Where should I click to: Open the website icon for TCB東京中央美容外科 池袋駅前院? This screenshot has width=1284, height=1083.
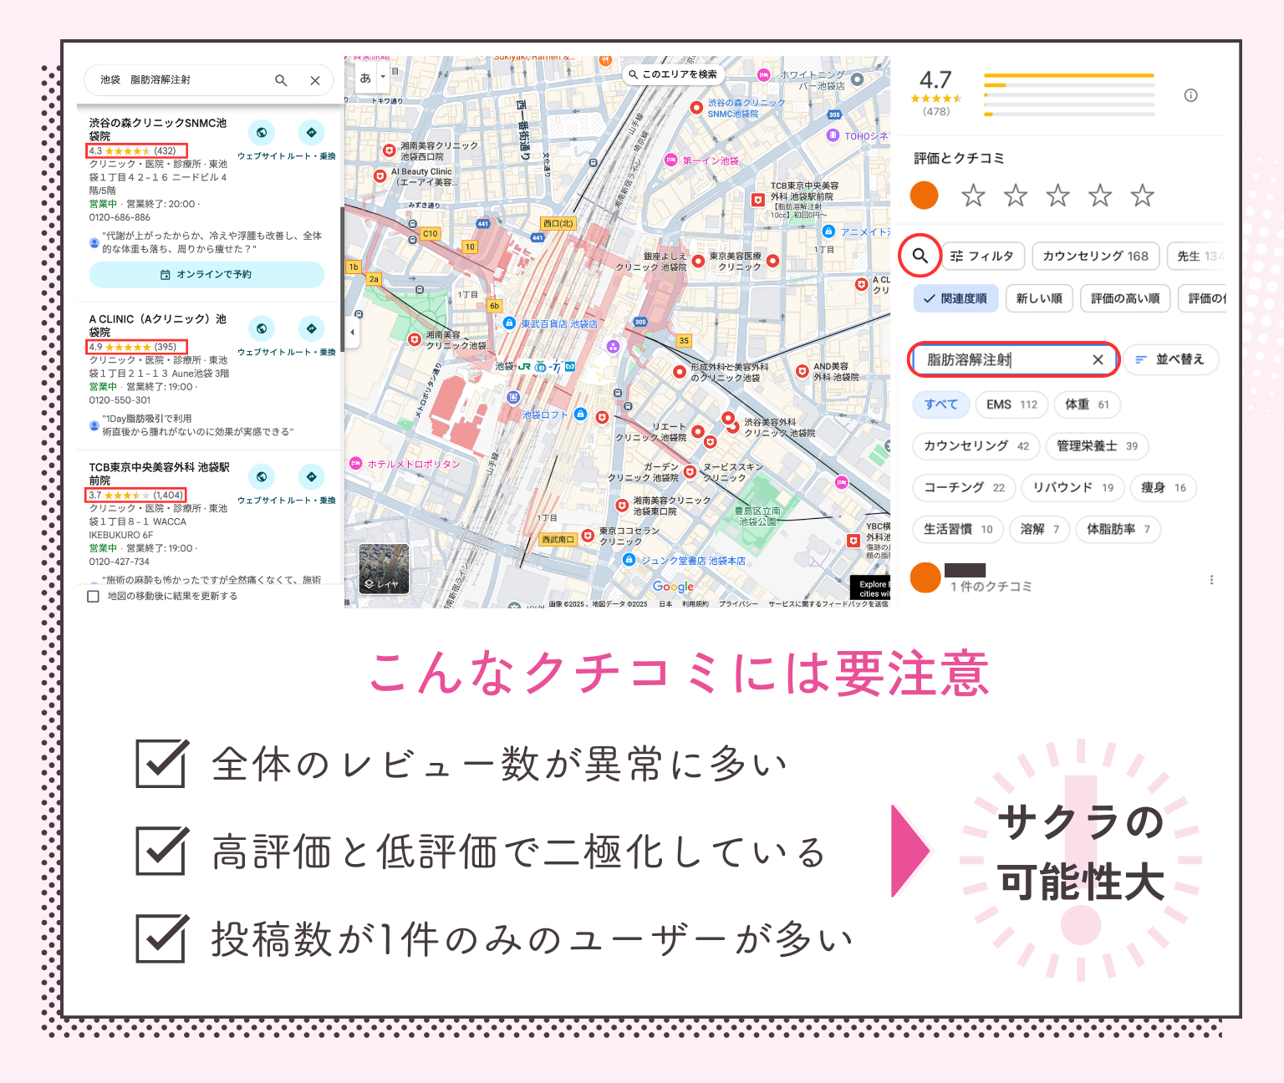(x=262, y=476)
